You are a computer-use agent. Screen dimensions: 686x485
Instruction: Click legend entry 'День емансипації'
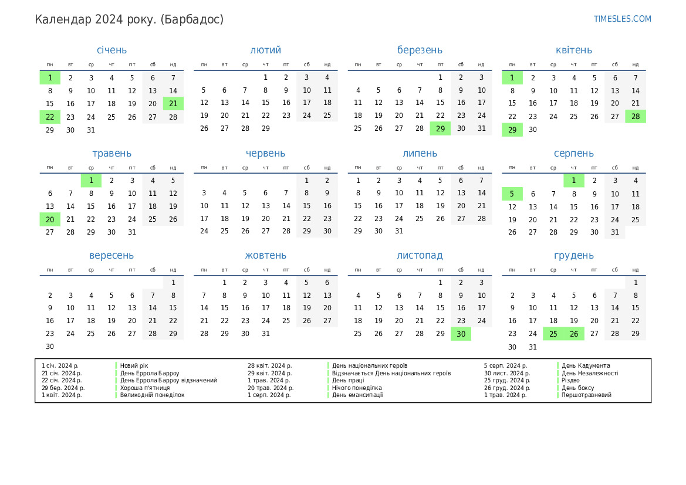click(357, 395)
